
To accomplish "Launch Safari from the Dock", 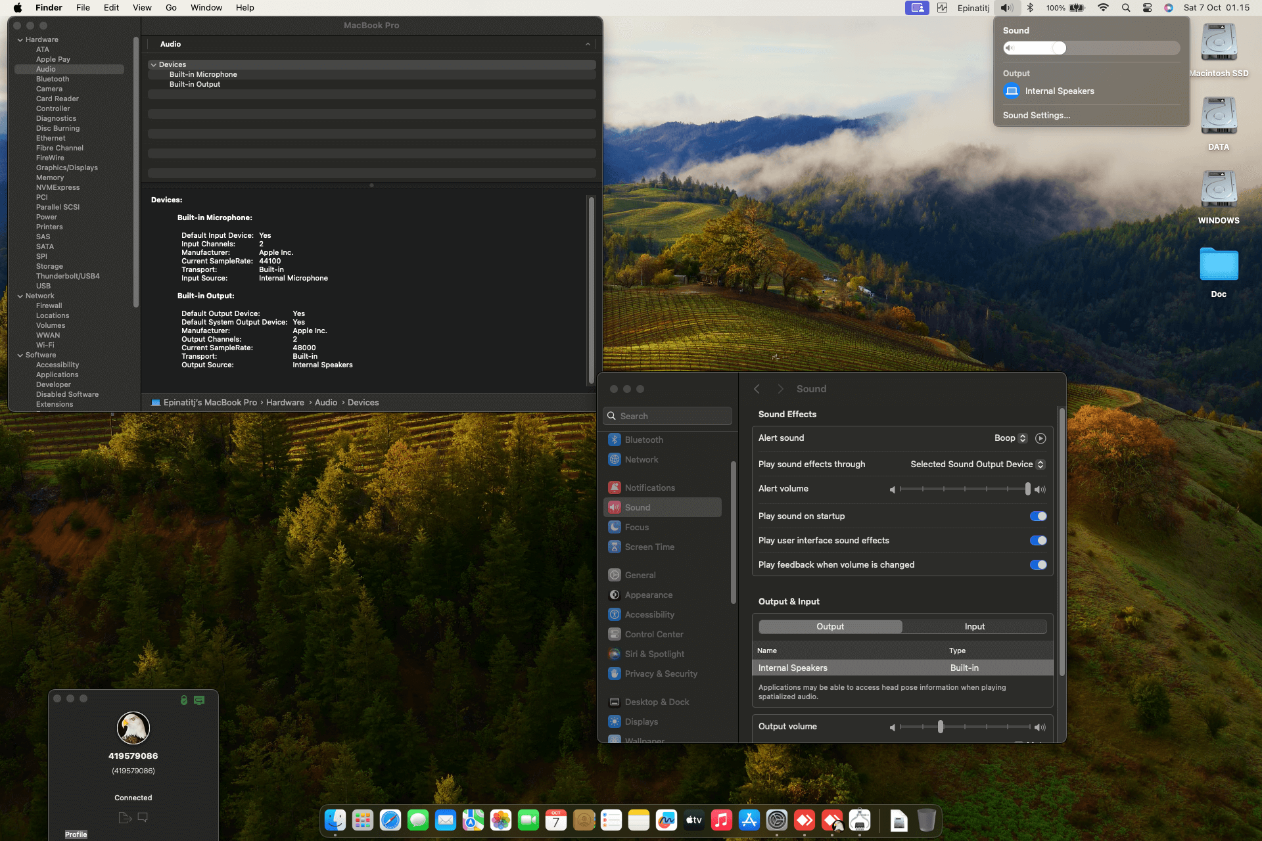I will pyautogui.click(x=390, y=820).
